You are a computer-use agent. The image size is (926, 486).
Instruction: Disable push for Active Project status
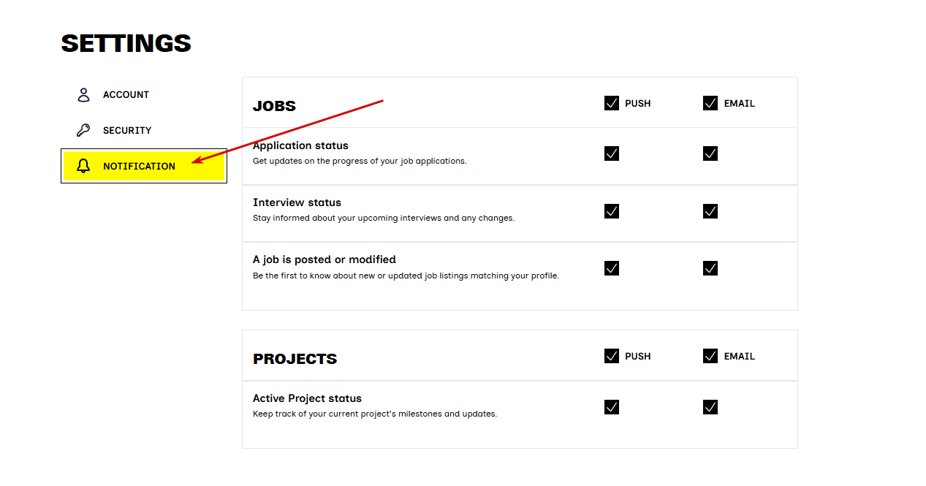coord(612,407)
